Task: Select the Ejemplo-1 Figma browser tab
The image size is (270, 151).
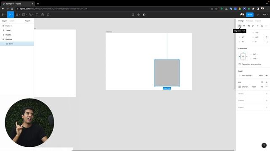Action: 18,4
